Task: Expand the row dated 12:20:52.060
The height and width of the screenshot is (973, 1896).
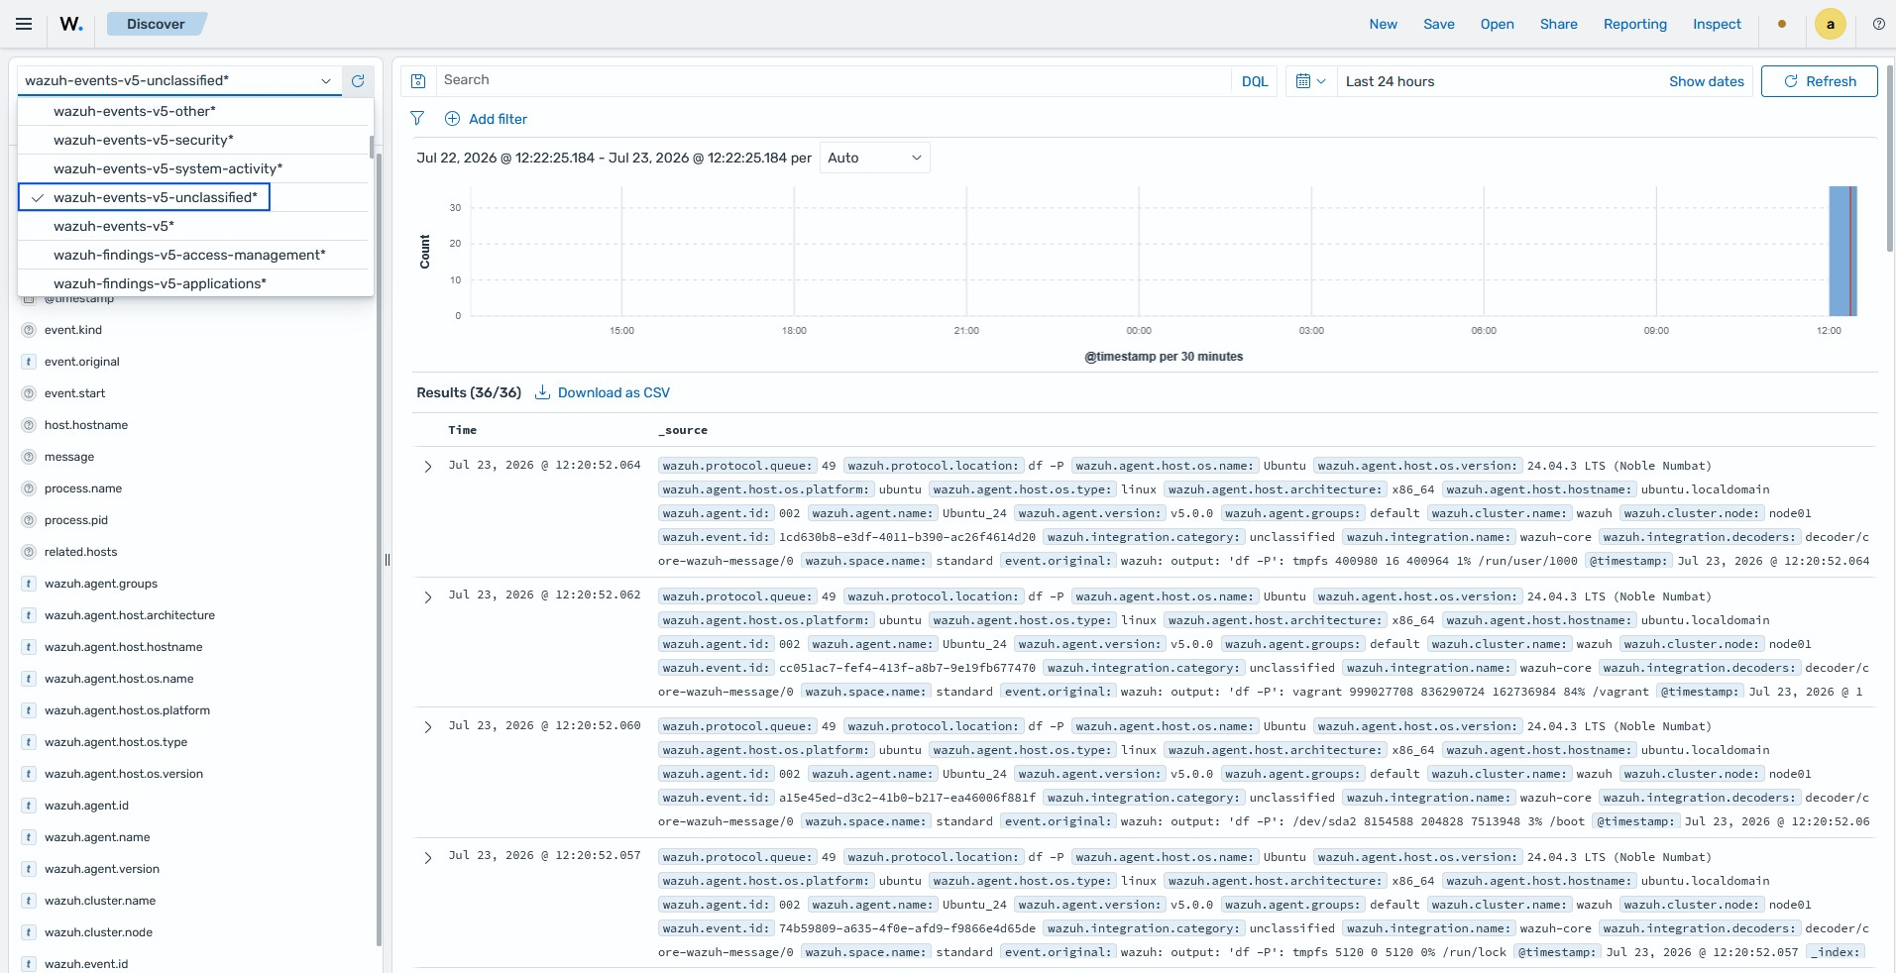Action: tap(428, 726)
